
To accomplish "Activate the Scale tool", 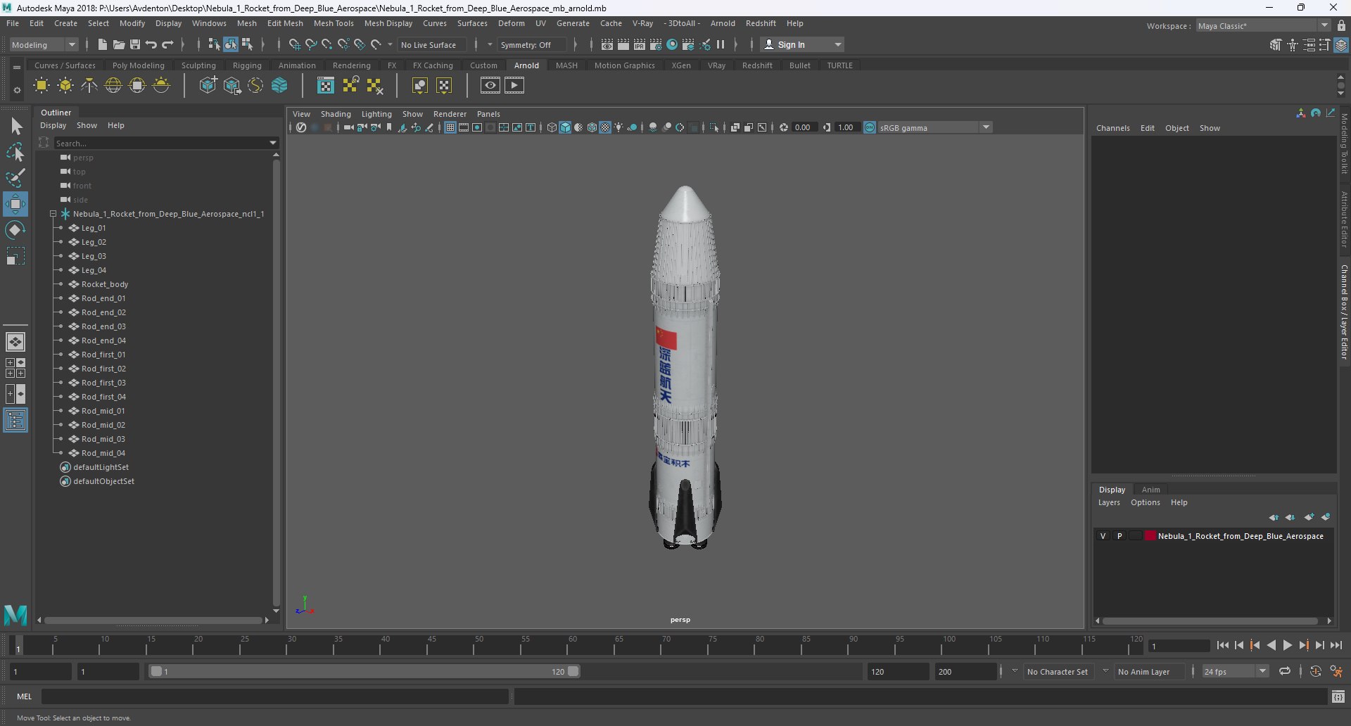I will pos(15,256).
